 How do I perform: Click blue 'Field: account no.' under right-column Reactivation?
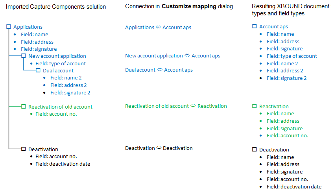tap(287, 136)
